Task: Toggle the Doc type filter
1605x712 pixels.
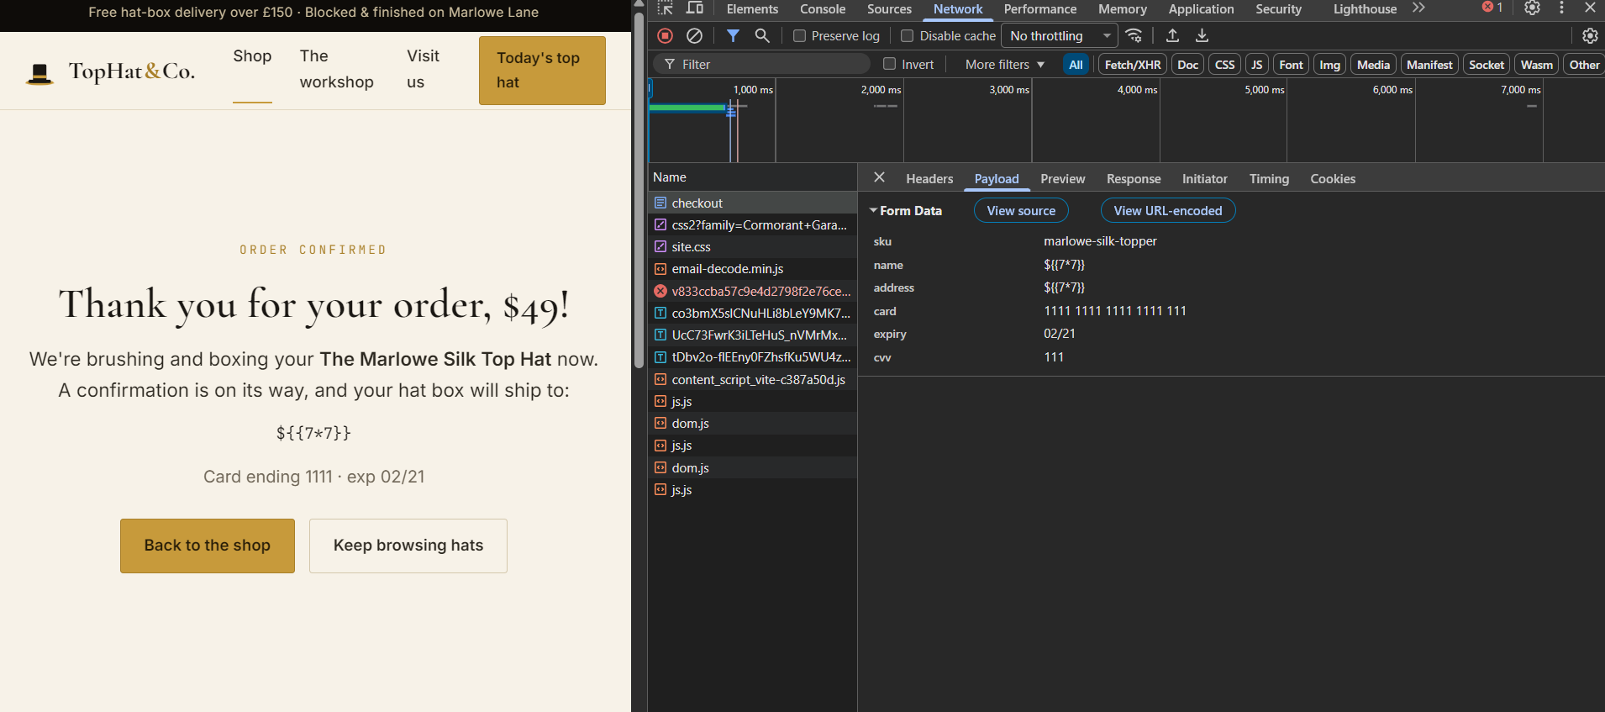Action: point(1187,65)
